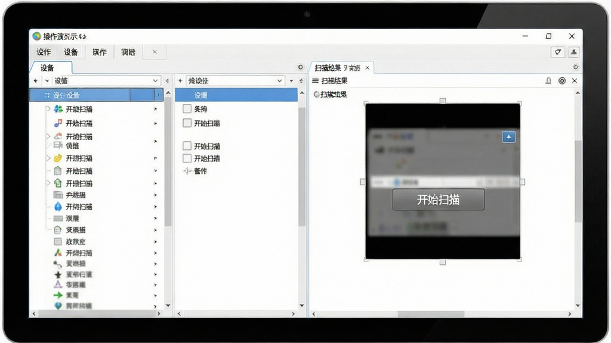The image size is (611, 343).
Task: Click the right-side arrow on music note row
Action: click(156, 124)
